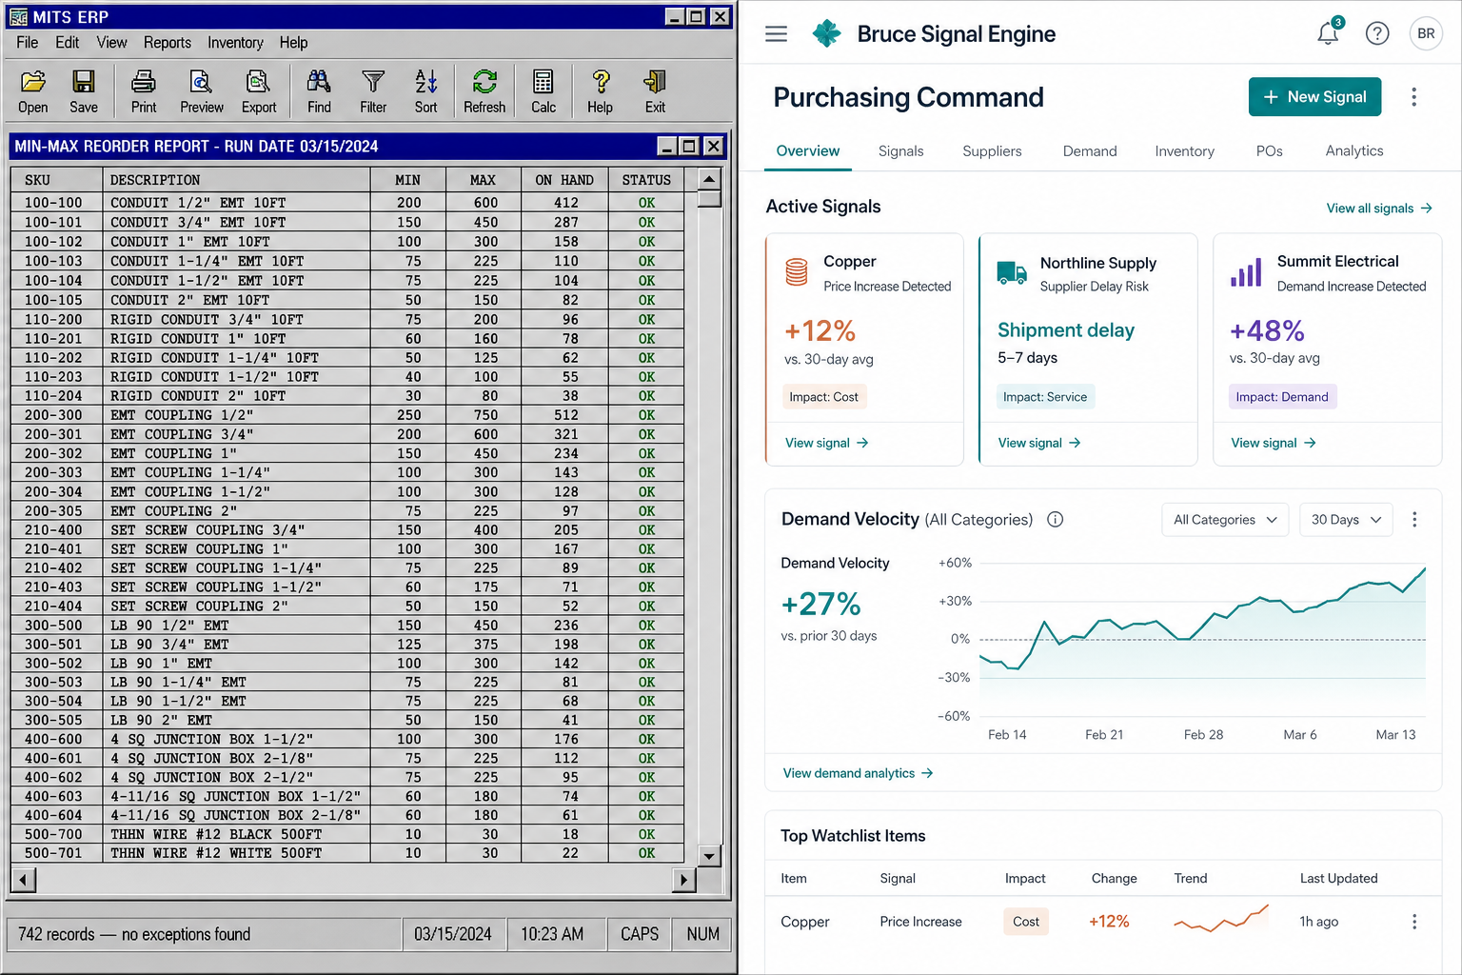The image size is (1462, 975).
Task: Click the Sort A-Z icon
Action: (426, 91)
